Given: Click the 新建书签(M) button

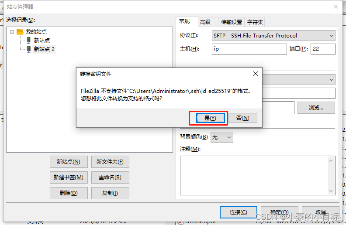Looking at the screenshot, I should click(x=69, y=177).
